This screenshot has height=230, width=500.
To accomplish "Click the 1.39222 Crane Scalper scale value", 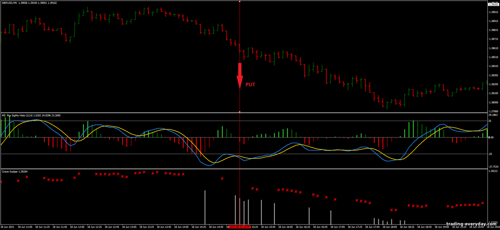I will [x=493, y=171].
